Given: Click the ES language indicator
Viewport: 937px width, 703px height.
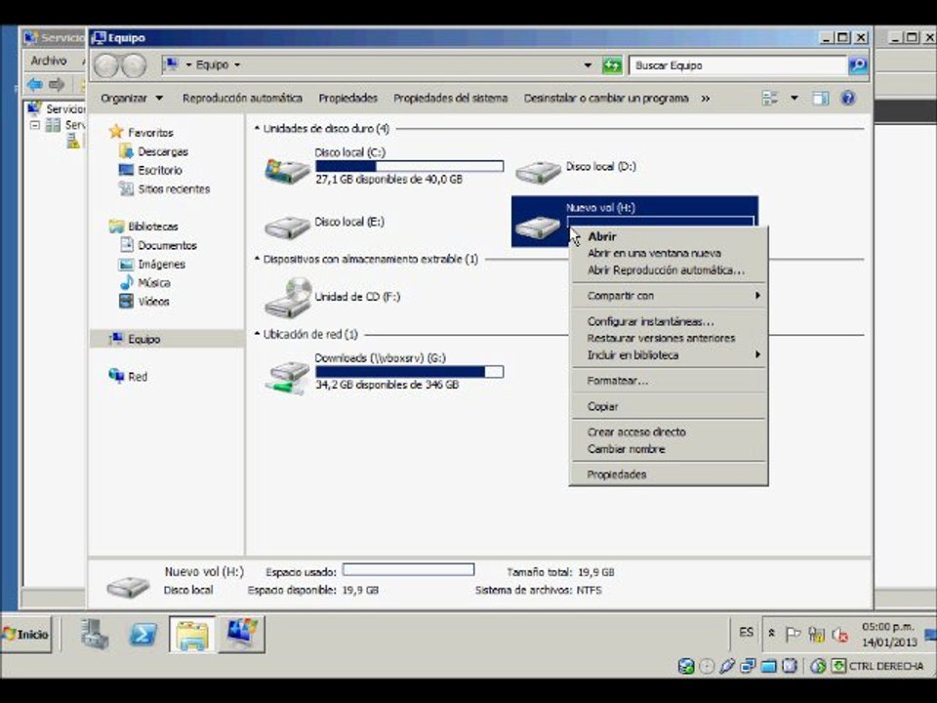Looking at the screenshot, I should [746, 632].
